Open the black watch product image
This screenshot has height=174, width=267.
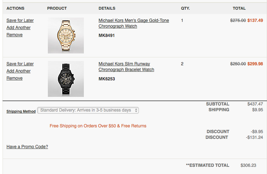66,79
